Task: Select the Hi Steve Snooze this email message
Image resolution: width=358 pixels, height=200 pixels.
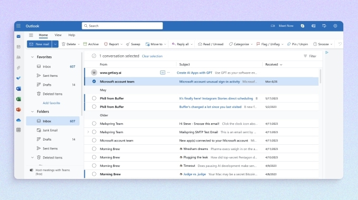Action: pyautogui.click(x=94, y=124)
